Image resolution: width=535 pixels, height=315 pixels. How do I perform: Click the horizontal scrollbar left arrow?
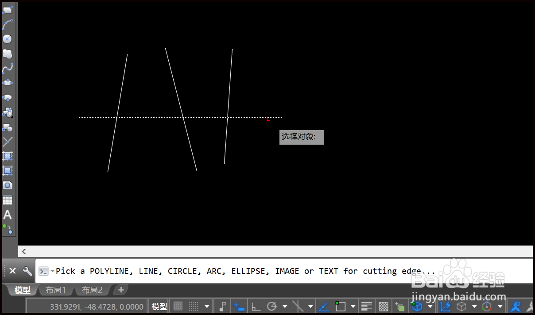[x=24, y=251]
